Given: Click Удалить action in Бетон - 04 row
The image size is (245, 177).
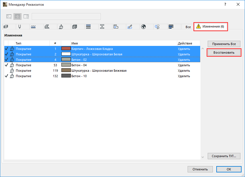Looking at the screenshot, I should 184,65.
